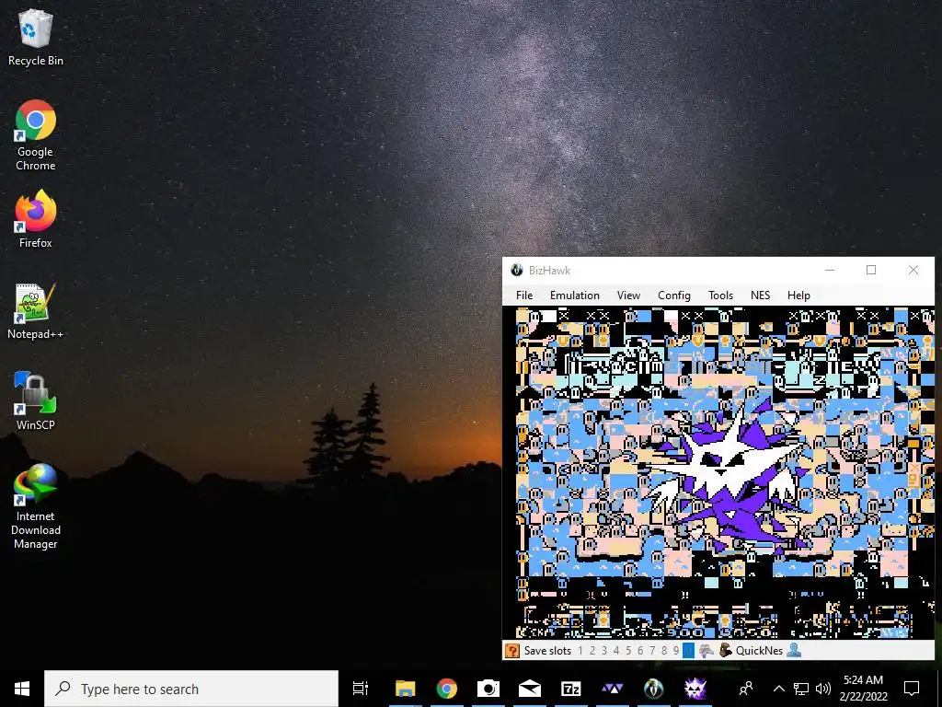The image size is (942, 707).
Task: Open network status in system tray
Action: (801, 689)
